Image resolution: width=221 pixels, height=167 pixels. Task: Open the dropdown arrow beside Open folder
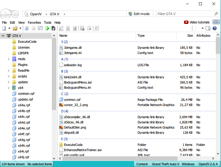coord(20,28)
